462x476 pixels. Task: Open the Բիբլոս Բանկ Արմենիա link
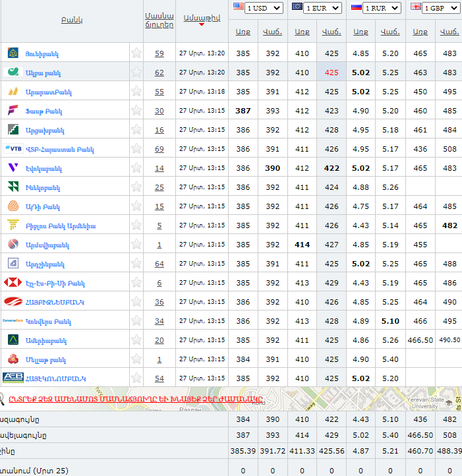point(61,226)
